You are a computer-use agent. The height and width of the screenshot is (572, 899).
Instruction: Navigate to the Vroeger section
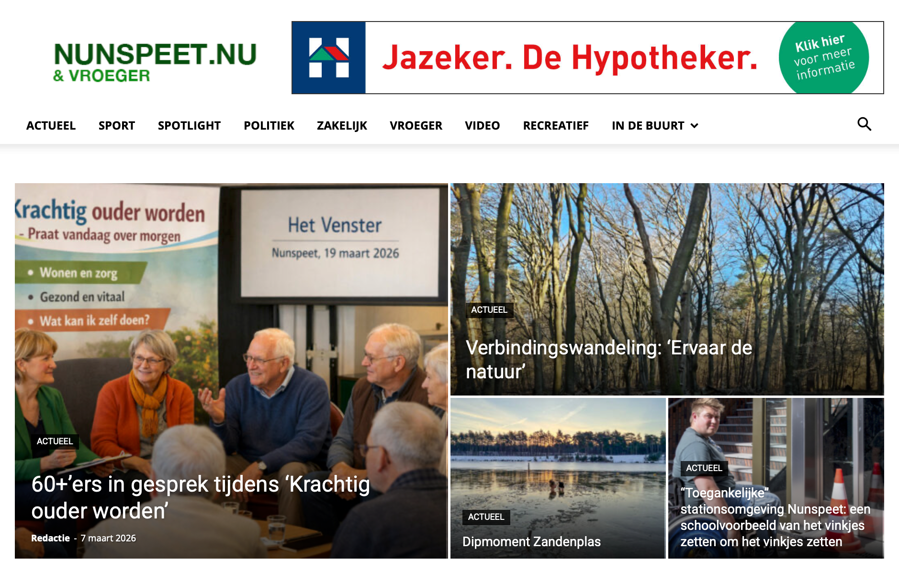pyautogui.click(x=416, y=126)
